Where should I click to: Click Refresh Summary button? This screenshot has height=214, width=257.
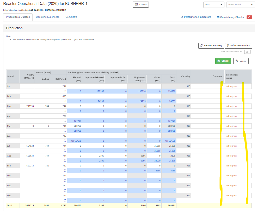(x=211, y=45)
